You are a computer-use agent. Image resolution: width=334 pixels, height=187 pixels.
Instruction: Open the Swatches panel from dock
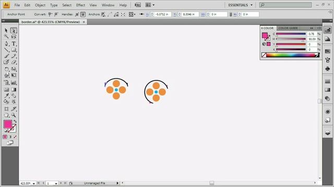[x=328, y=51]
